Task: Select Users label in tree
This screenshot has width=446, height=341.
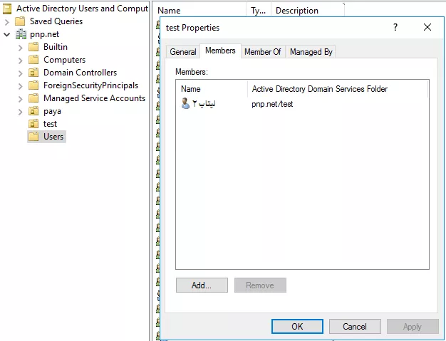Action: (53, 137)
